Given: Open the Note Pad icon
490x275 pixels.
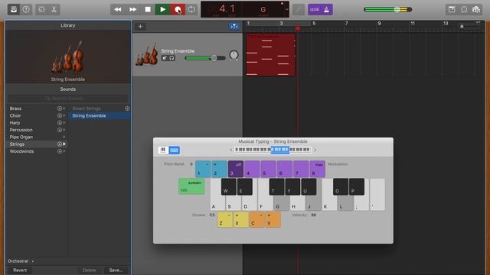Looking at the screenshot, I should pyautogui.click(x=452, y=9).
